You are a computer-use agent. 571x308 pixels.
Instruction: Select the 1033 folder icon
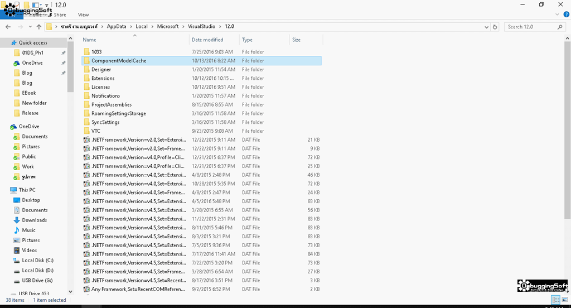pyautogui.click(x=86, y=52)
